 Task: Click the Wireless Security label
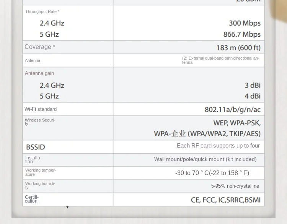pos(40,122)
